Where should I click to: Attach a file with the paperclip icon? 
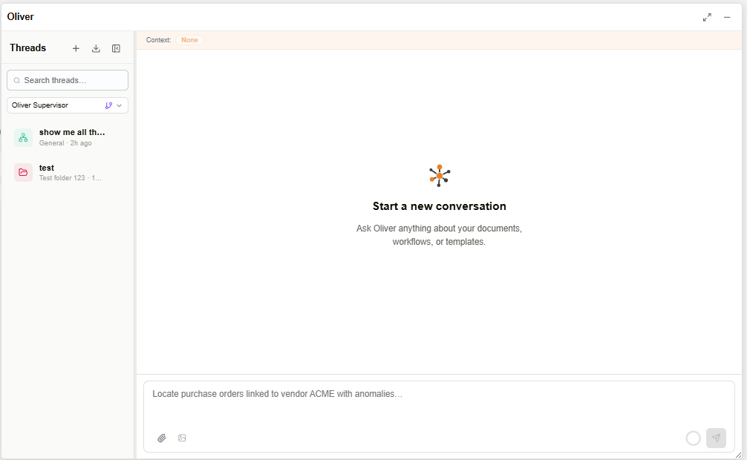click(162, 438)
